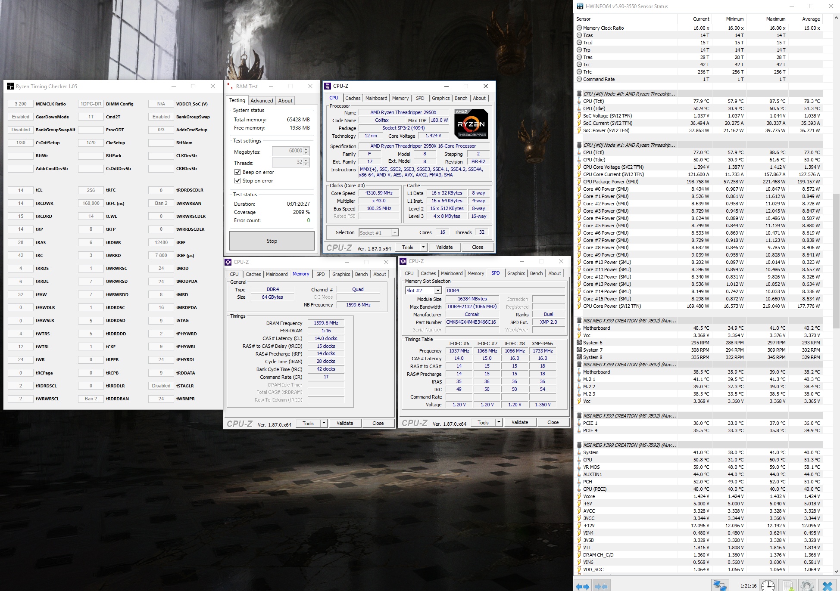
Task: Click the CPU Core Power (SVI2 TFN) sensor row
Action: click(x=699, y=306)
